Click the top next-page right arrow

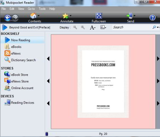(158, 59)
